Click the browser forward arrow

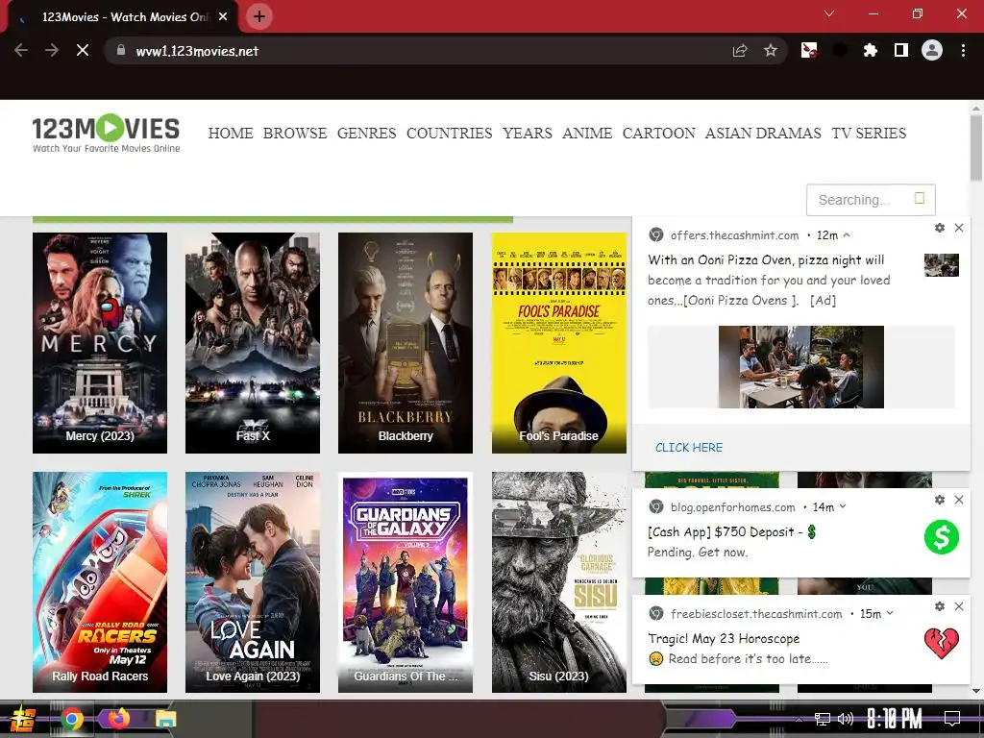(52, 50)
